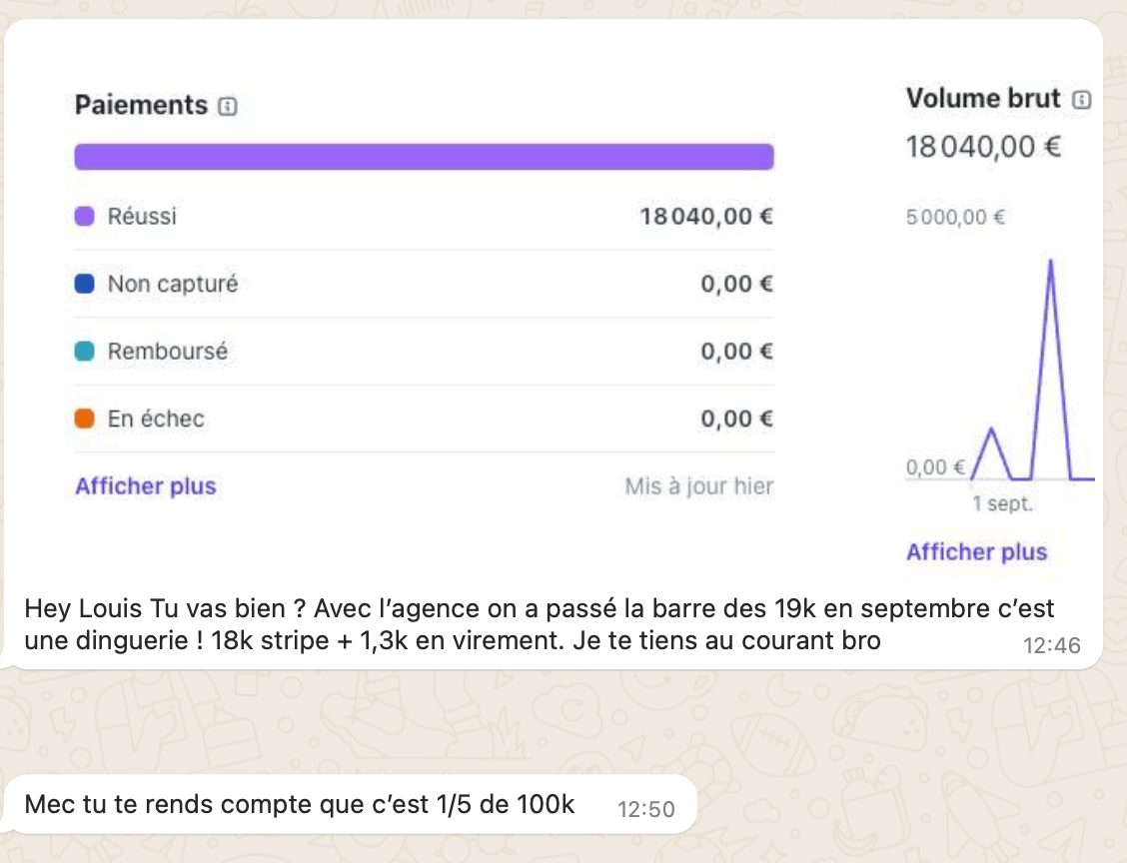The image size is (1127, 863).
Task: Select the Non capturé row
Action: (x=424, y=284)
